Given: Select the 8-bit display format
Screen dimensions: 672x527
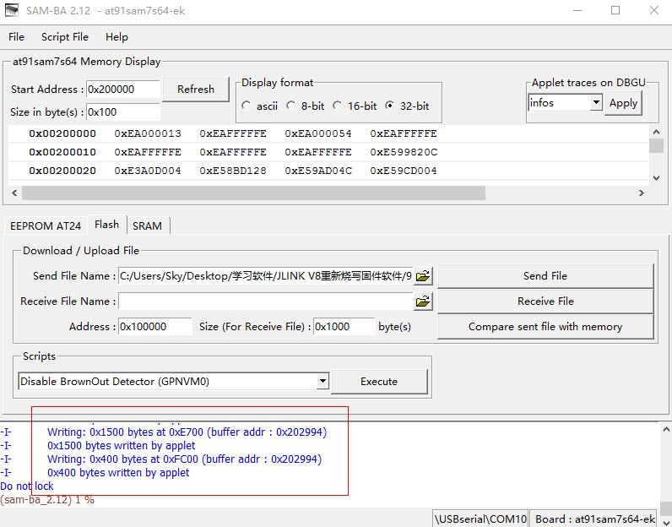Looking at the screenshot, I should [291, 106].
